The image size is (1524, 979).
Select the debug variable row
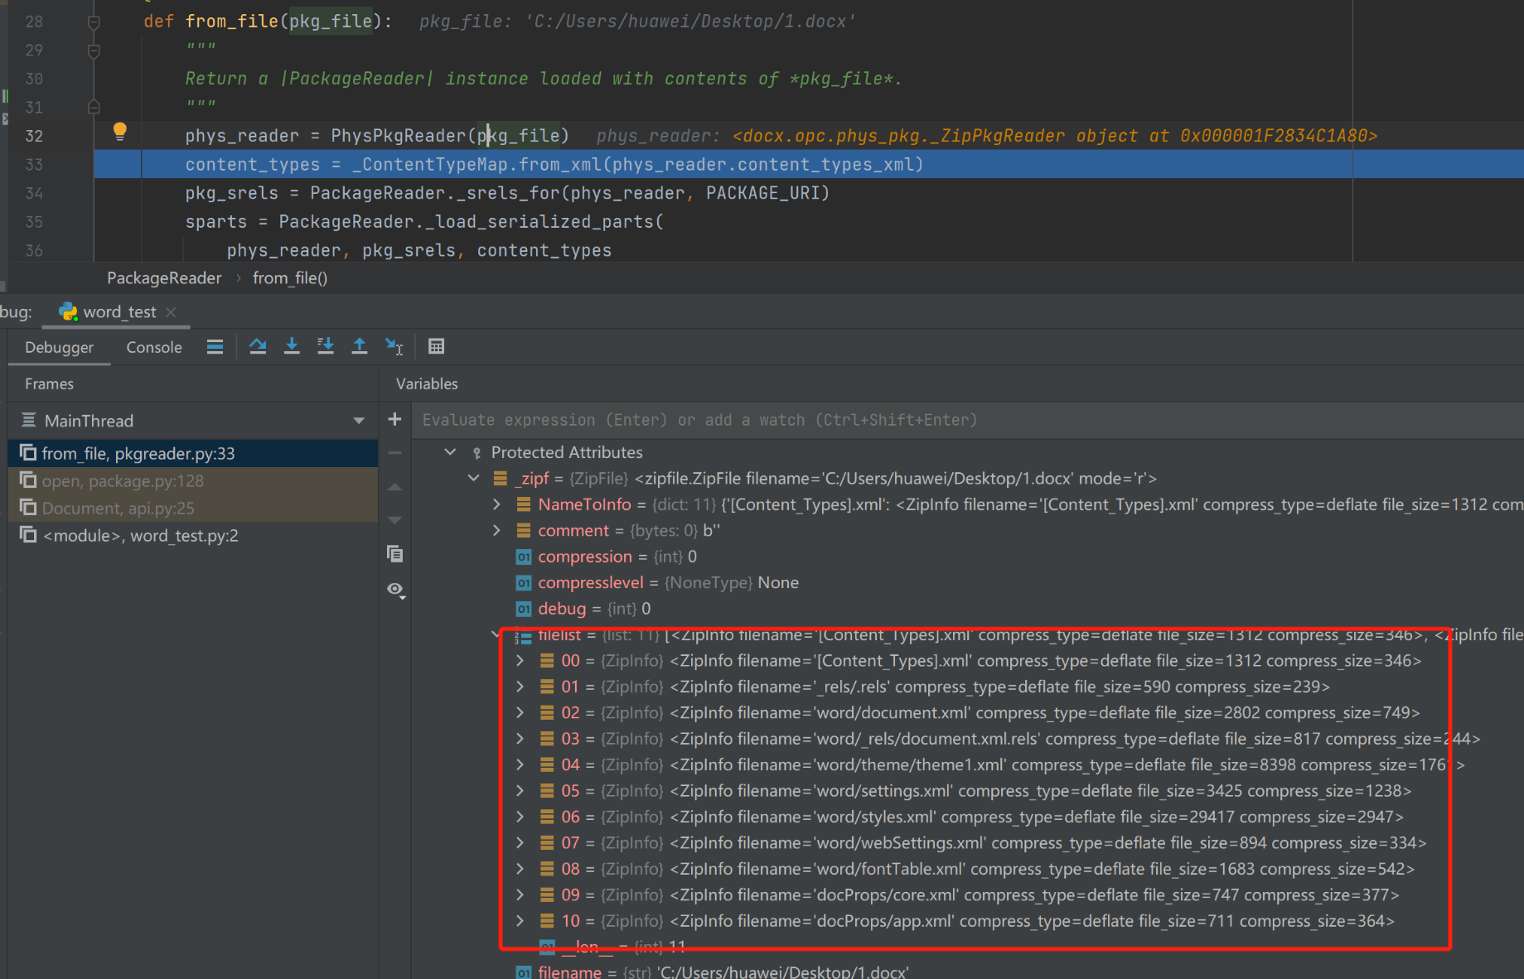[x=968, y=609]
